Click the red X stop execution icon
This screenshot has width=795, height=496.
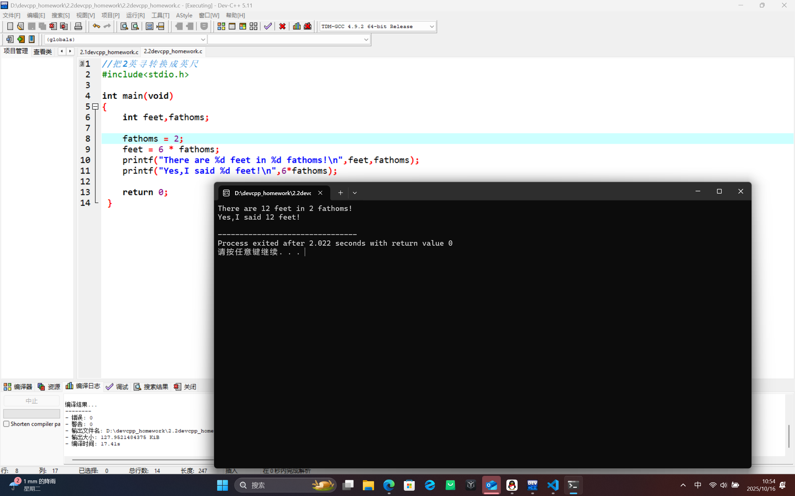tap(282, 26)
